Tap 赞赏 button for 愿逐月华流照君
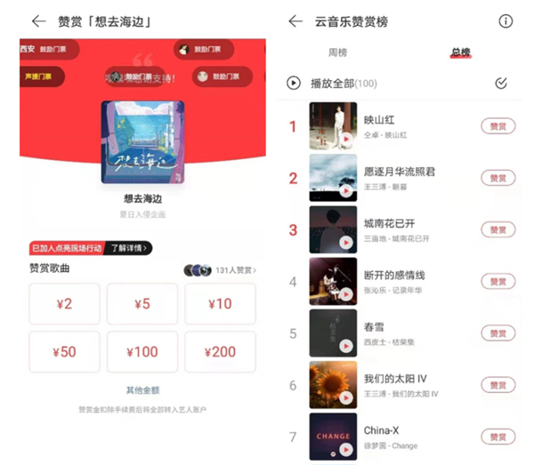The width and height of the screenshot is (534, 465). click(498, 178)
